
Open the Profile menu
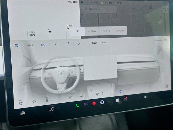[92, 2]
